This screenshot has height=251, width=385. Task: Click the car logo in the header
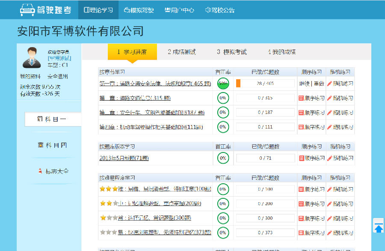coord(27,10)
